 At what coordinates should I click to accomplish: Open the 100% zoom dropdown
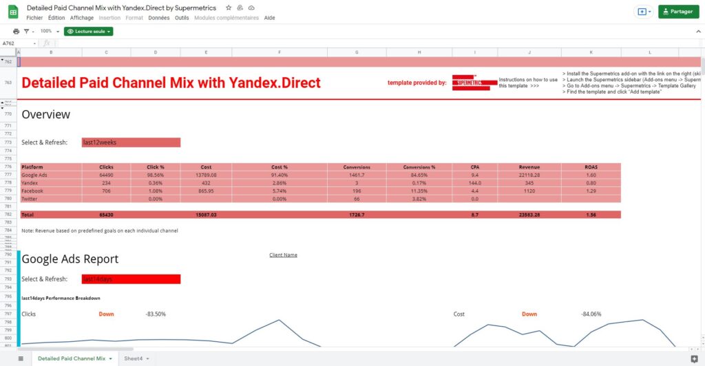(49, 31)
